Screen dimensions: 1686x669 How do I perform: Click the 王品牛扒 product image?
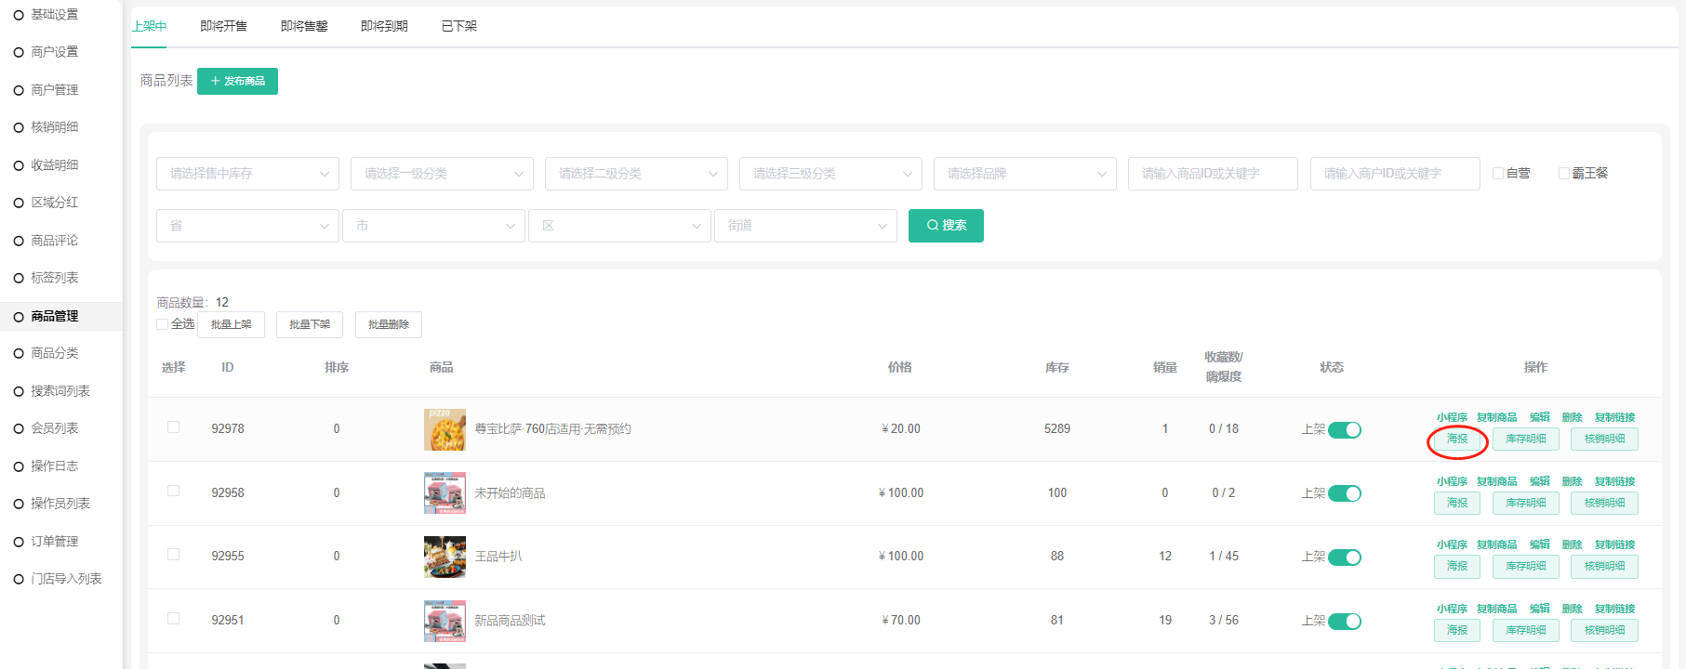point(445,557)
